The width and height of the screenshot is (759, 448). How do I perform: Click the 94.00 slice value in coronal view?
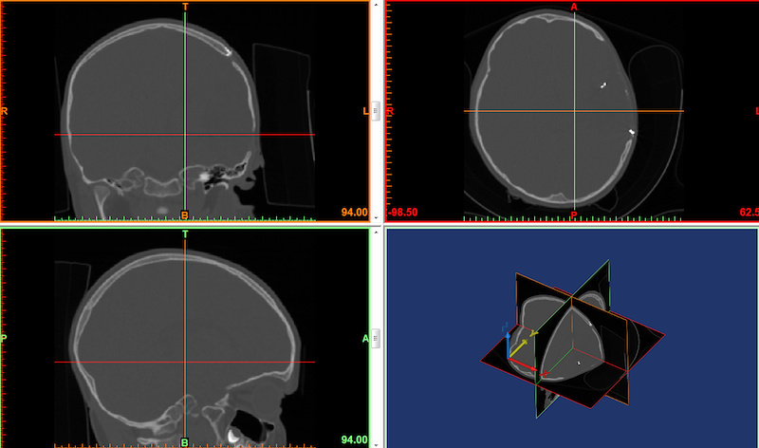coord(354,212)
